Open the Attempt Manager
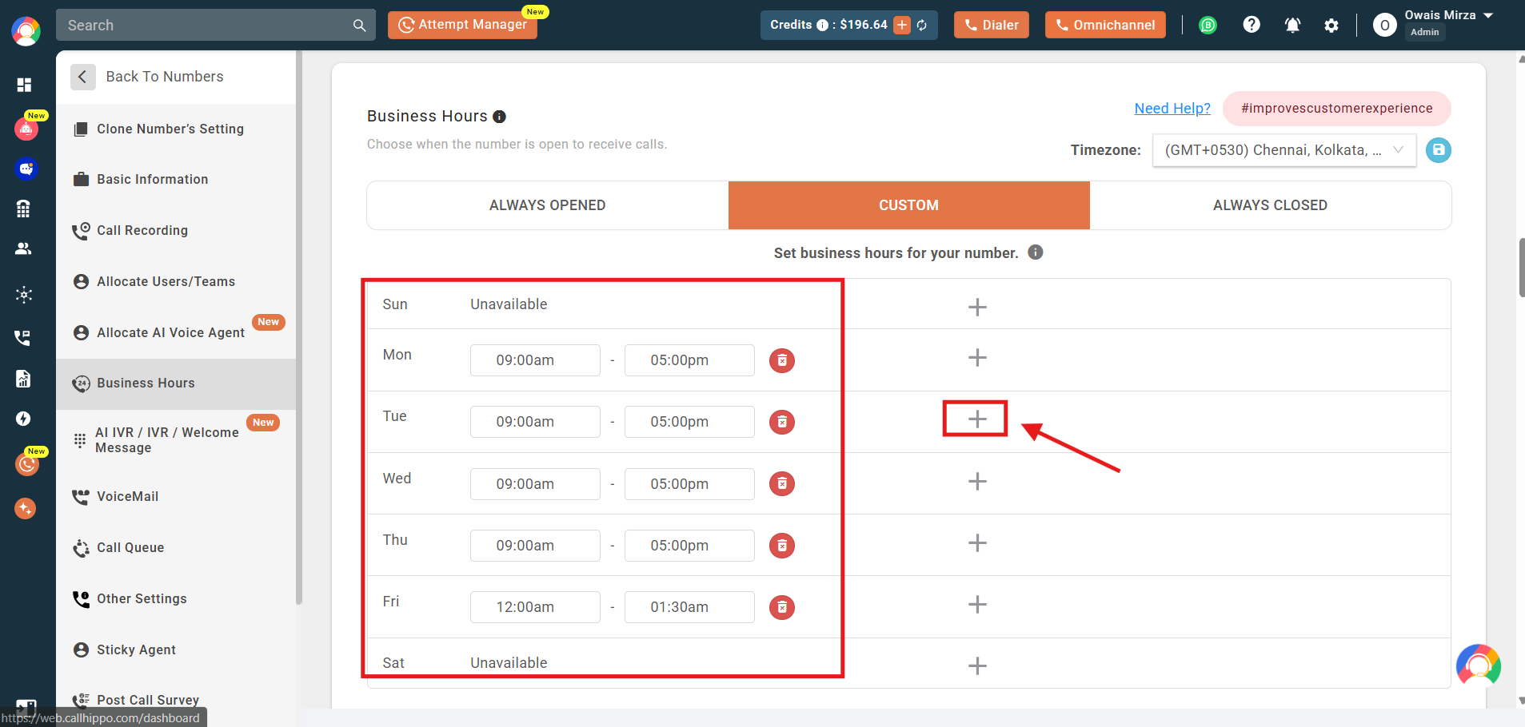This screenshot has width=1525, height=727. click(462, 25)
